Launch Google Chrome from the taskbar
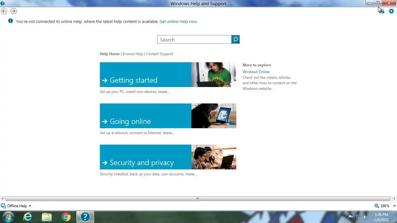The height and width of the screenshot is (223, 397). point(66,217)
